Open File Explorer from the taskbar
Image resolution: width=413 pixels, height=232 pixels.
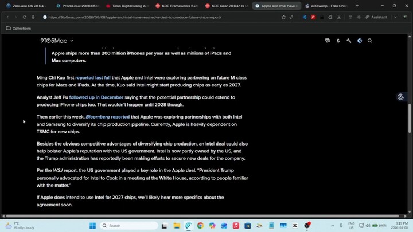pyautogui.click(x=177, y=226)
